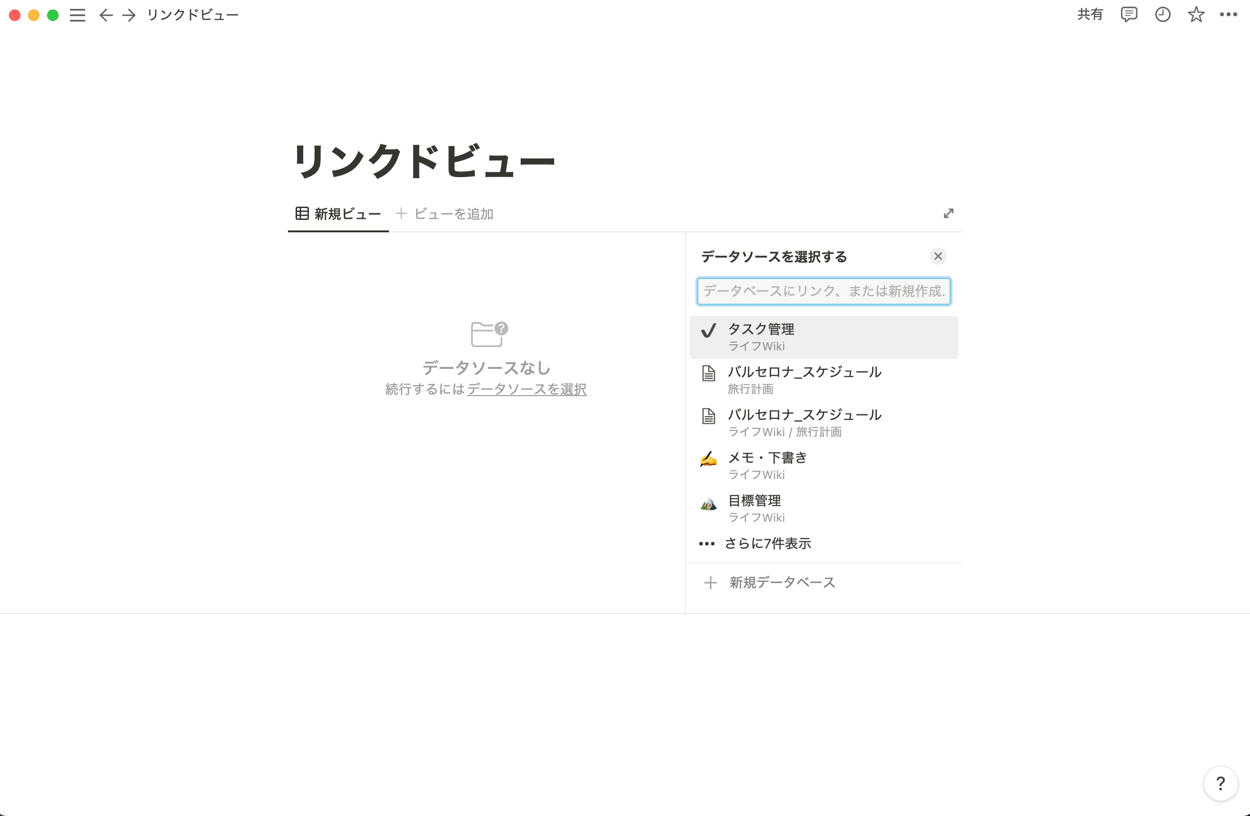The height and width of the screenshot is (816, 1250).
Task: Expand さらに7件表示 to show more
Action: click(x=823, y=544)
